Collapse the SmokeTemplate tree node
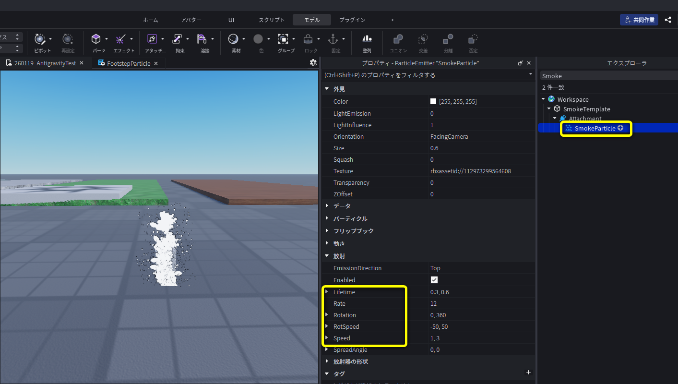 coord(549,109)
